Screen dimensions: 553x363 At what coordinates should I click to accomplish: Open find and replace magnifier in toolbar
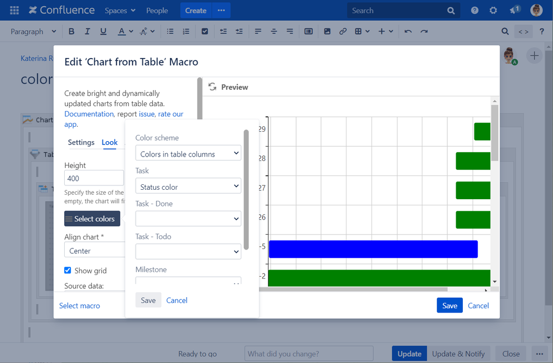coord(505,32)
